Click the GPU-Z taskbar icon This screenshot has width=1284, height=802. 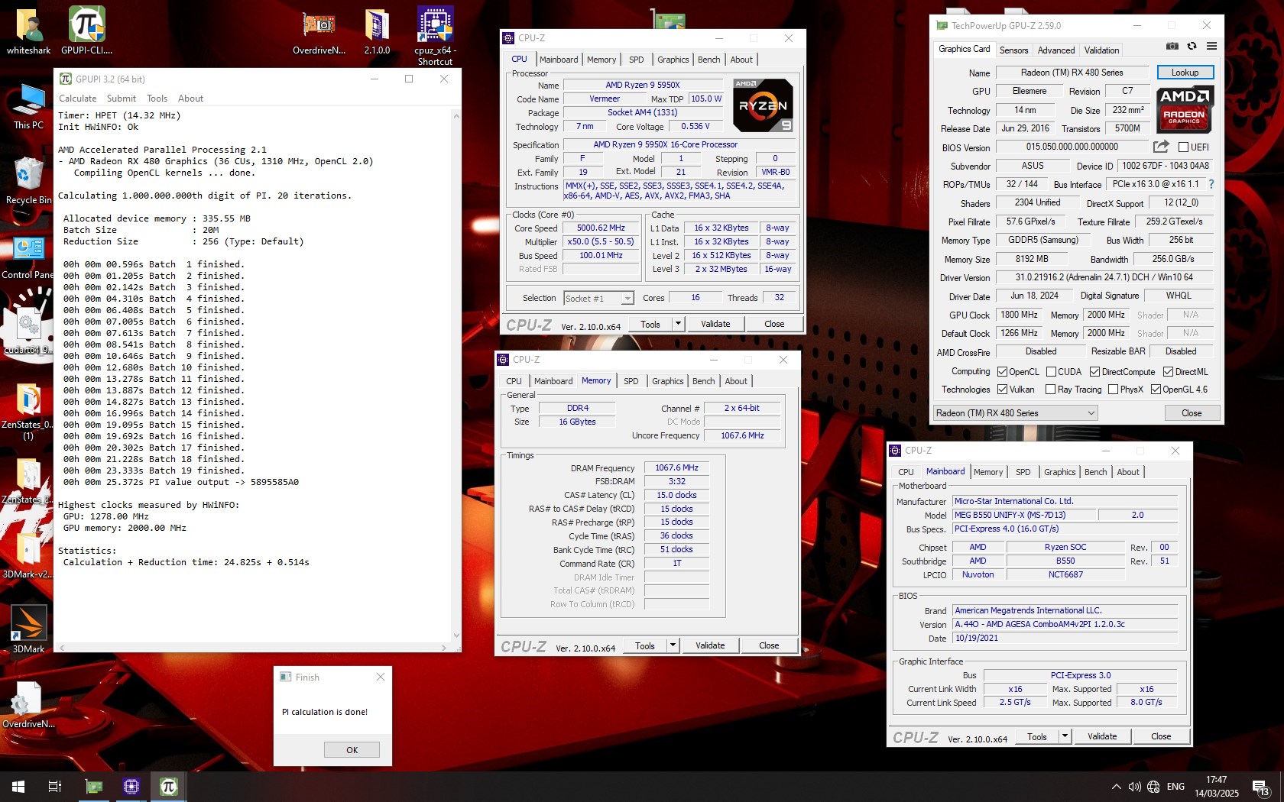94,787
